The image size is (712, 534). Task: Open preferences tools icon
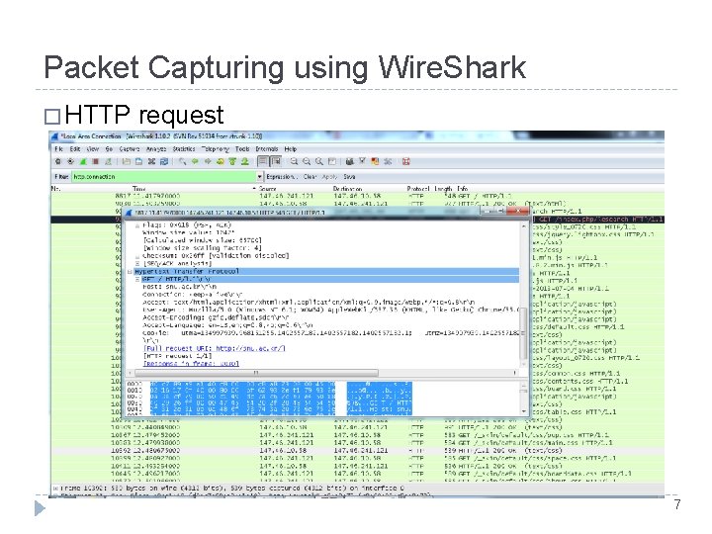pos(388,161)
